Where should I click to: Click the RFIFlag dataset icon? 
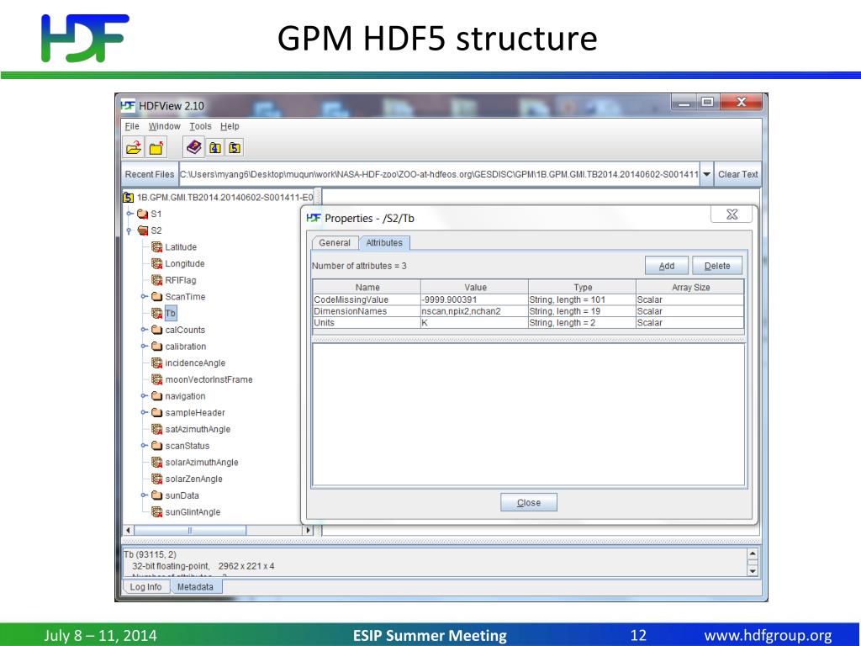157,280
